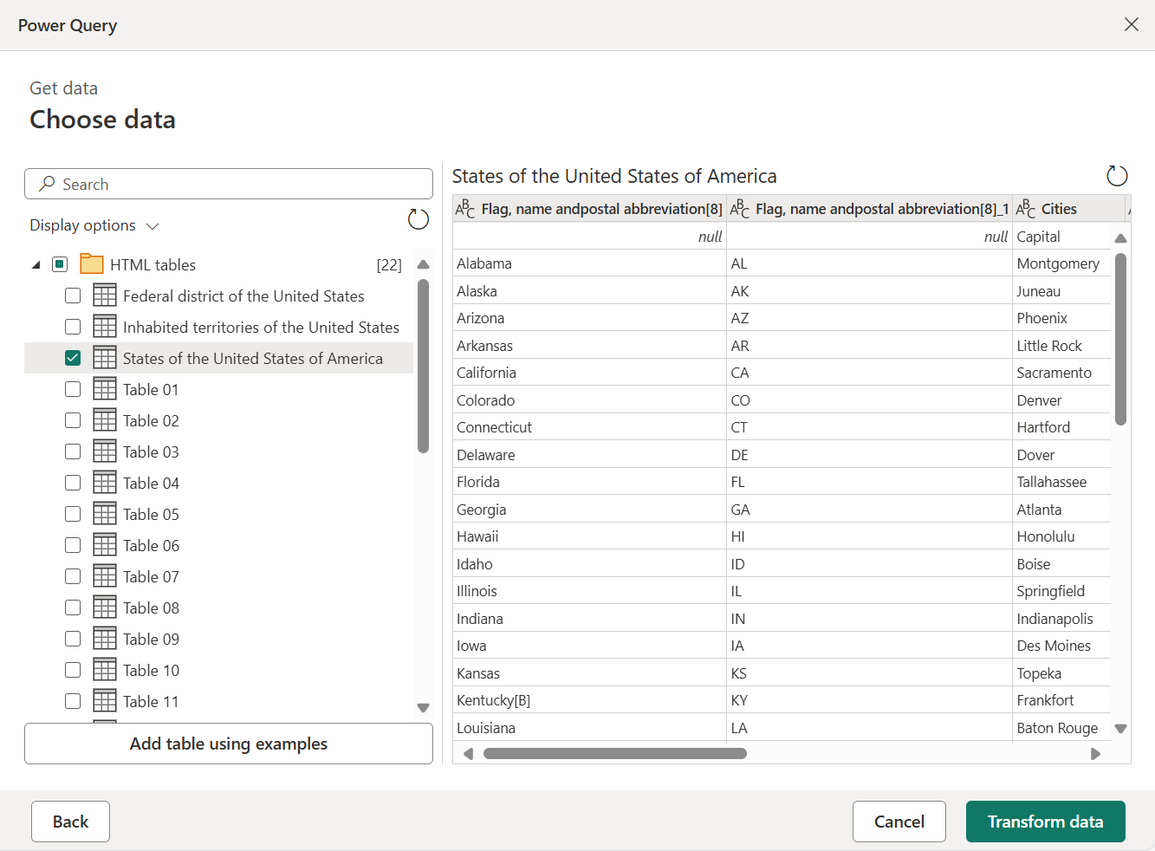Collapse the HTML tables tree node

pos(36,265)
